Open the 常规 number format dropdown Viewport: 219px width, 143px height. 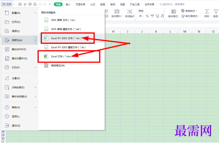click(x=151, y=11)
